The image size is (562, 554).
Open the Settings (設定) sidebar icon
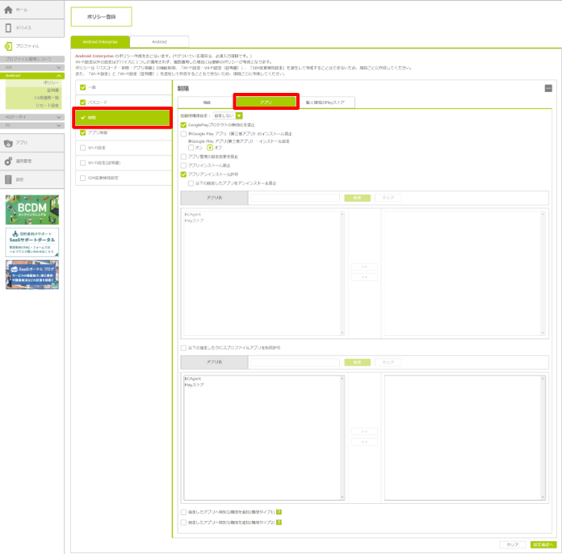tap(8, 179)
